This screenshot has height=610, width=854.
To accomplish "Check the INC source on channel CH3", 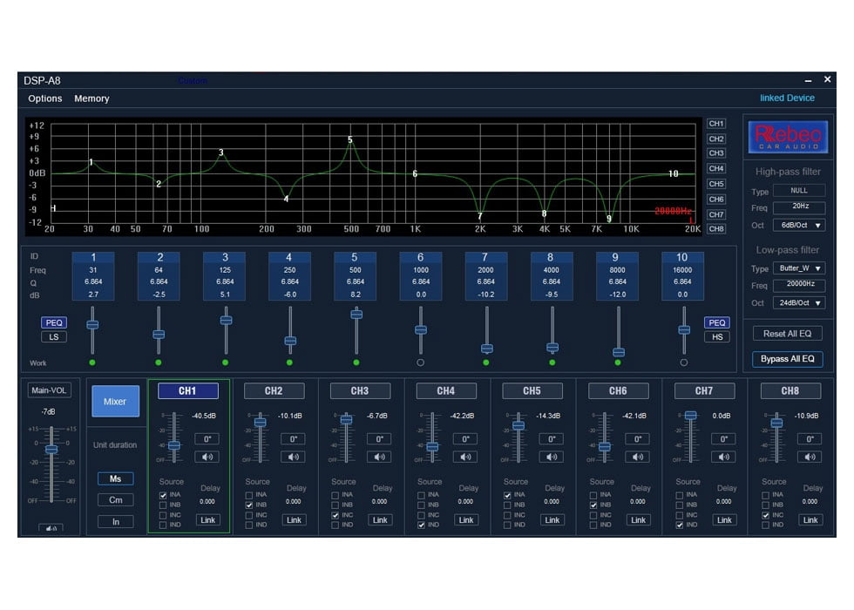I will coord(335,513).
